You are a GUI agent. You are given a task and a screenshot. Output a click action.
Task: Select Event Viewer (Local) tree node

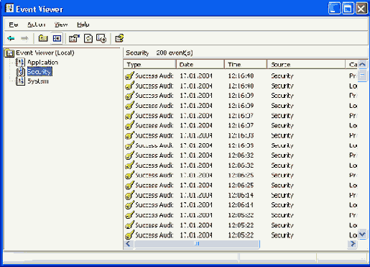coord(45,53)
